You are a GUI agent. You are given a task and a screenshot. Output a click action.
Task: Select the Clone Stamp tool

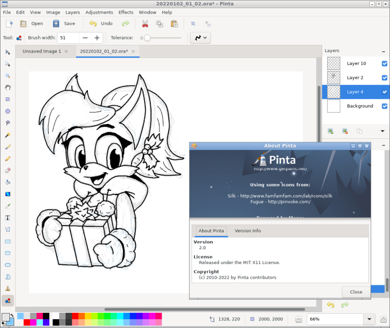click(8, 289)
